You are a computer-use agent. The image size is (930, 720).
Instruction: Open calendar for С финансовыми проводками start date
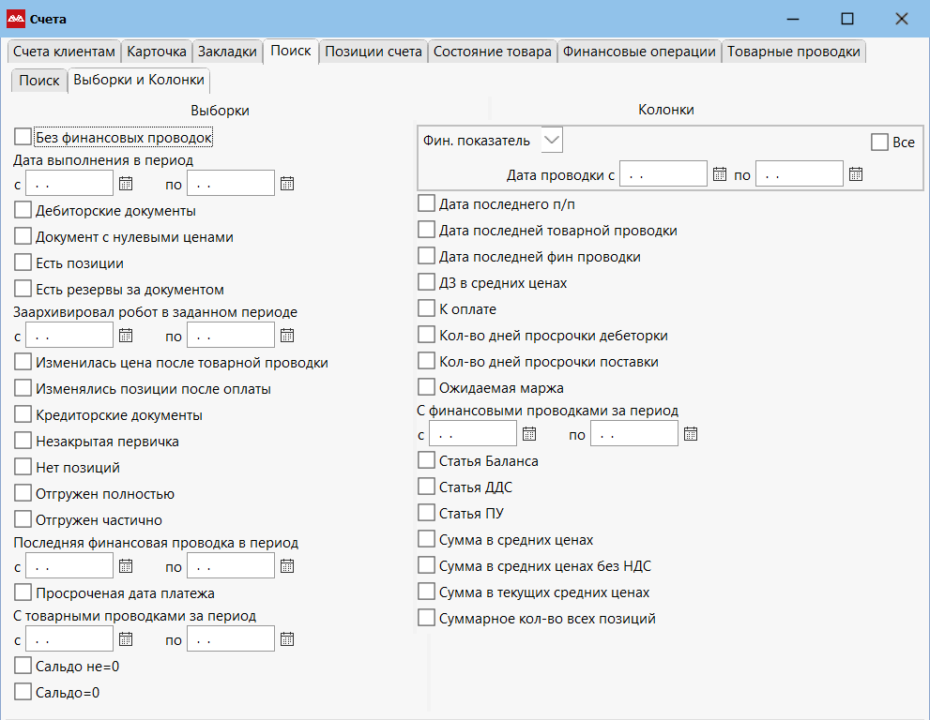point(529,434)
